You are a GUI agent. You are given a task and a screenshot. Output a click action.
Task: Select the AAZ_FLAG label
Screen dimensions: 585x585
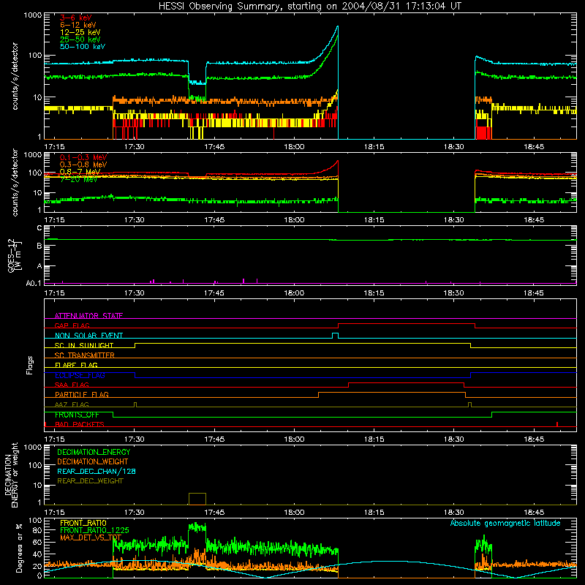(72, 404)
